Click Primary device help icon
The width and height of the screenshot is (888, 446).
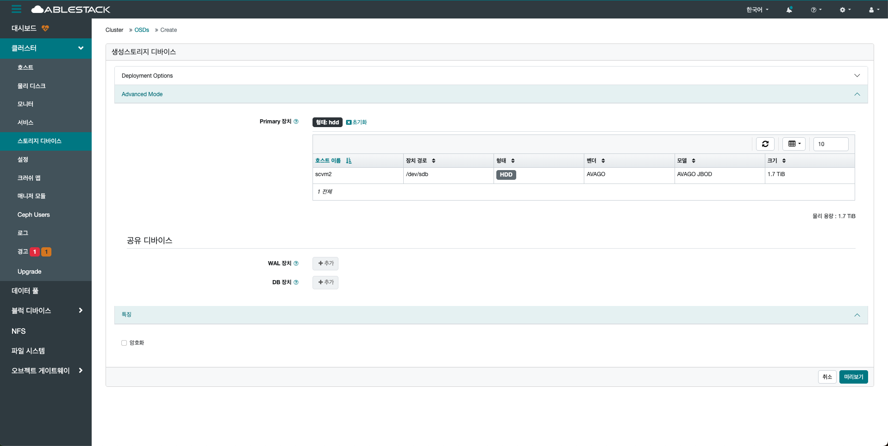296,122
